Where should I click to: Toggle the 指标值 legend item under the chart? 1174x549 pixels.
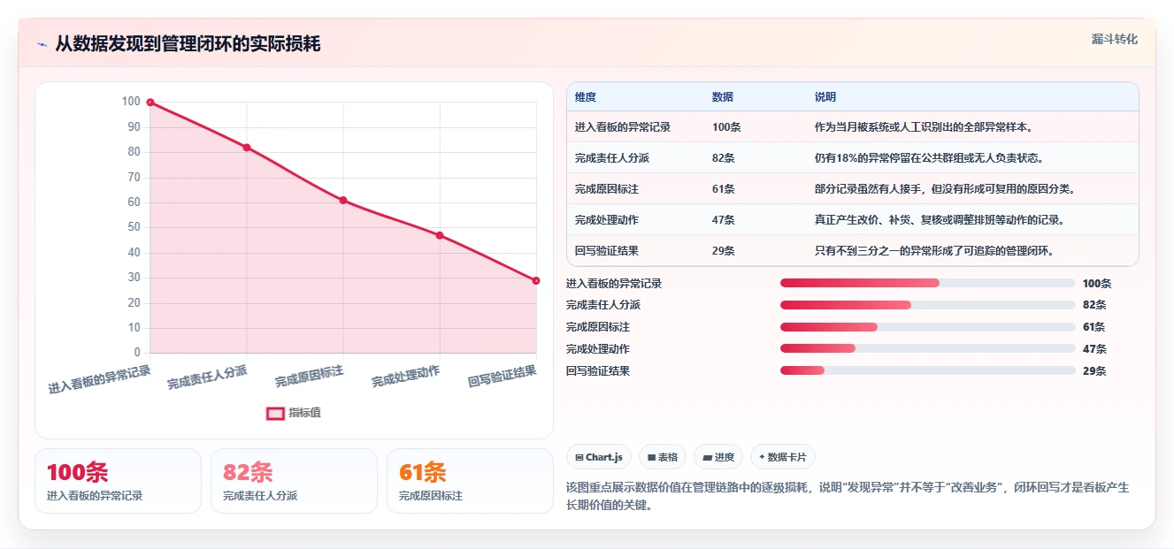295,413
